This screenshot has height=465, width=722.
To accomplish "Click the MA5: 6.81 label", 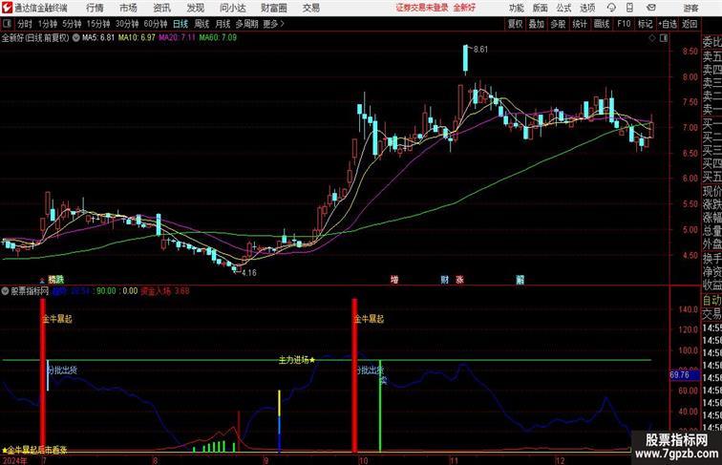I will tap(98, 38).
